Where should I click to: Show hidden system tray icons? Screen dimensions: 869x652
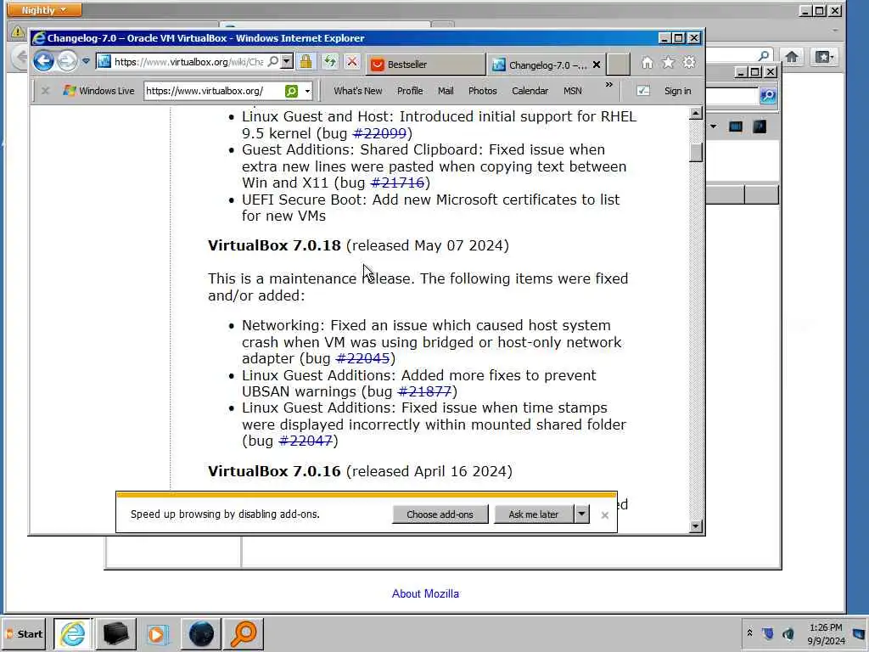749,632
